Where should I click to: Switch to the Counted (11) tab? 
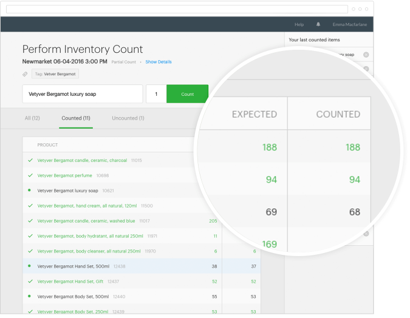coord(76,118)
